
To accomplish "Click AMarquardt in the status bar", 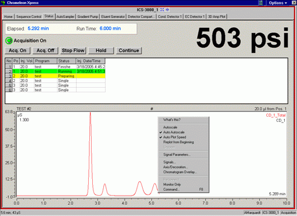I will pyautogui.click(x=252, y=213).
